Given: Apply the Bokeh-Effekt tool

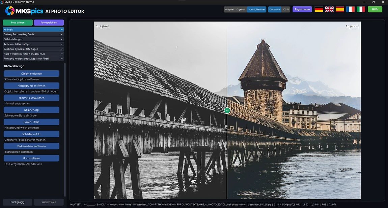Looking at the screenshot, I should (x=31, y=122).
